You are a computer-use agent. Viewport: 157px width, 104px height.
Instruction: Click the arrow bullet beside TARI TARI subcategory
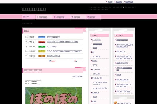pyautogui.click(x=92, y=74)
